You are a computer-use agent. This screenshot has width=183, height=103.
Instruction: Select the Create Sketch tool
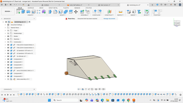tap(18, 12)
